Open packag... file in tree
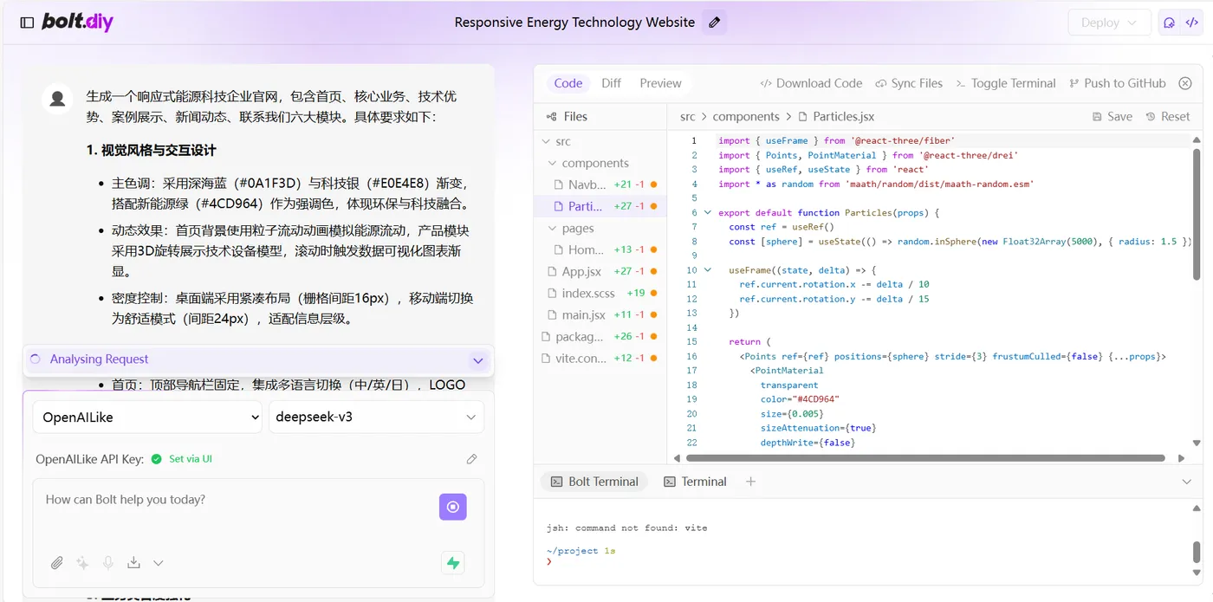 click(x=601, y=336)
